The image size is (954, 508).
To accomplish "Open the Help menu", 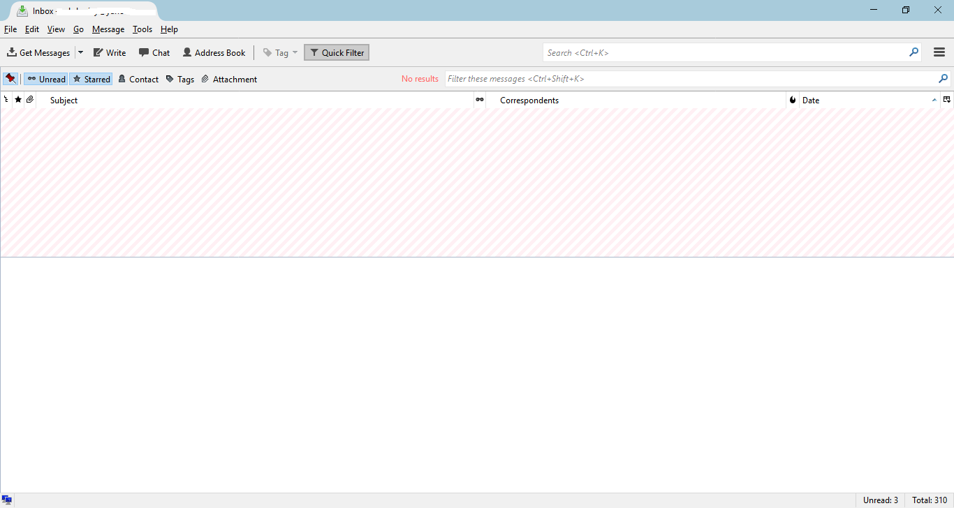I will [x=169, y=29].
